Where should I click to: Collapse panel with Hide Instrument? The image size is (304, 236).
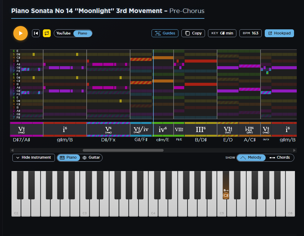pos(34,158)
